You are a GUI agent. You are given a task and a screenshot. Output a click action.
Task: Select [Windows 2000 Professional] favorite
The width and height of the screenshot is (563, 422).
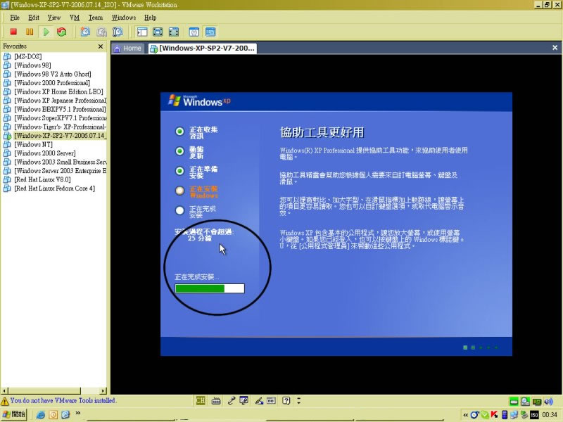click(52, 83)
